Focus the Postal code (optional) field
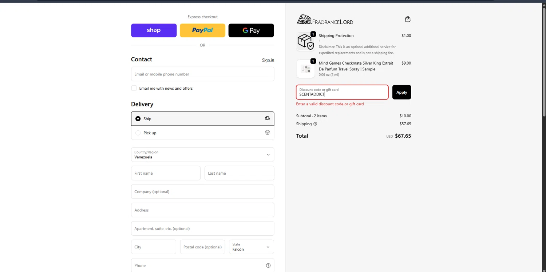Screen dimensions: 546x272 click(x=202, y=247)
